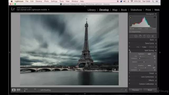Expand the Camera Calibration panel
169x95 pixels.
click(156, 84)
